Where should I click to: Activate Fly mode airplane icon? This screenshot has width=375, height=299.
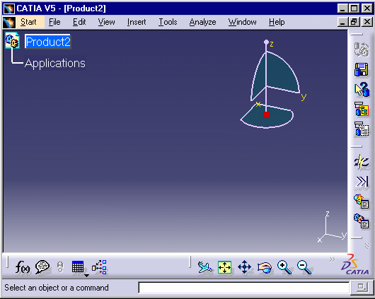tap(205, 267)
